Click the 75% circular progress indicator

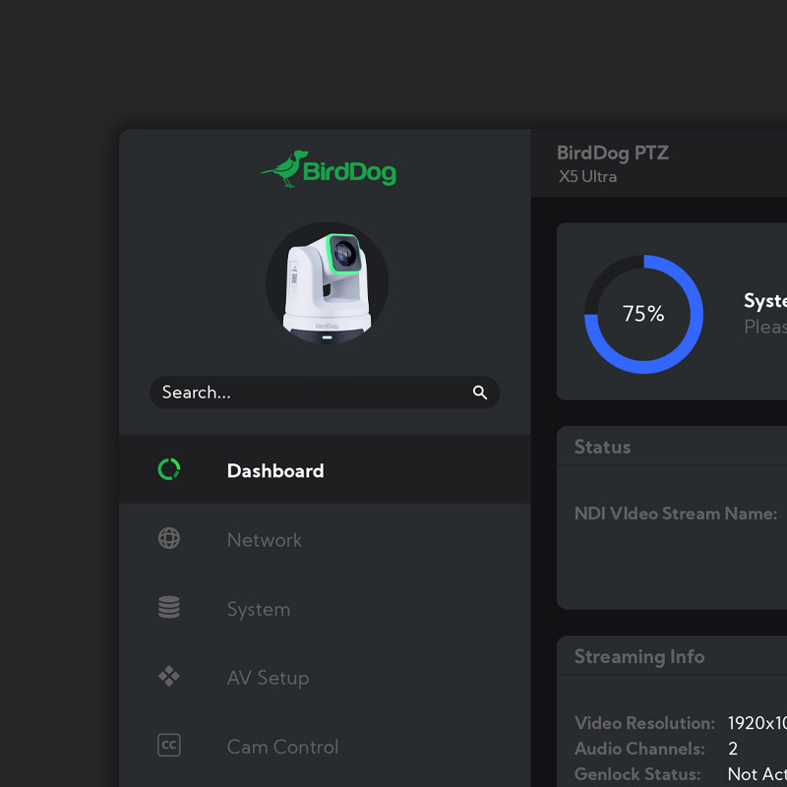click(x=643, y=314)
